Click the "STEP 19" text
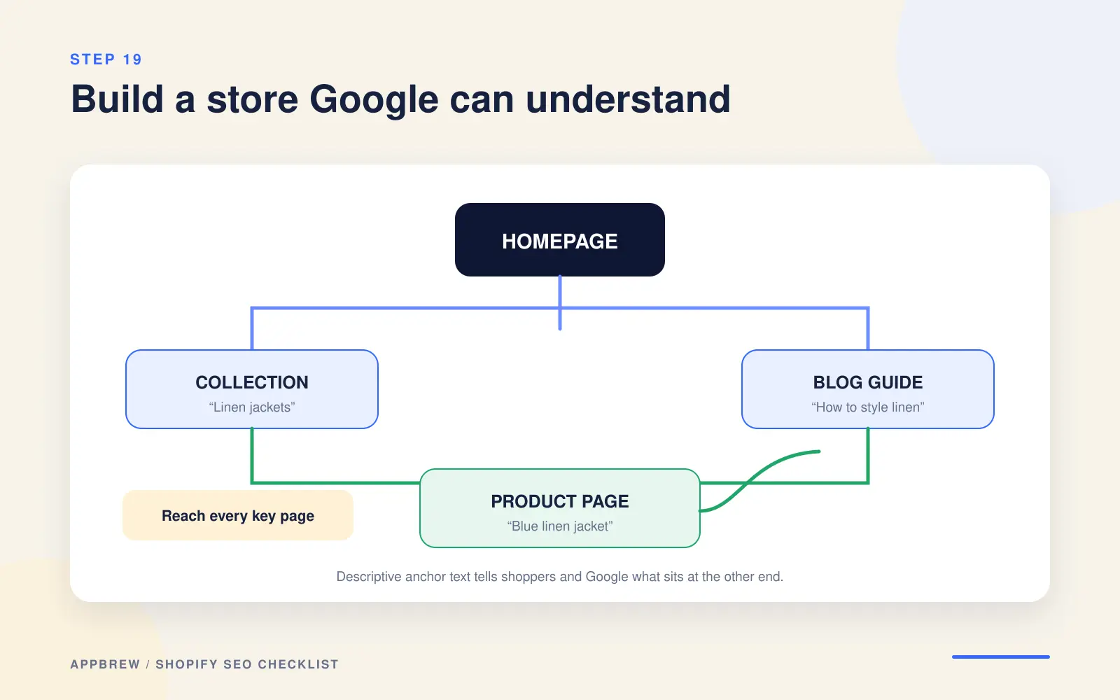Image resolution: width=1120 pixels, height=700 pixels. (106, 59)
